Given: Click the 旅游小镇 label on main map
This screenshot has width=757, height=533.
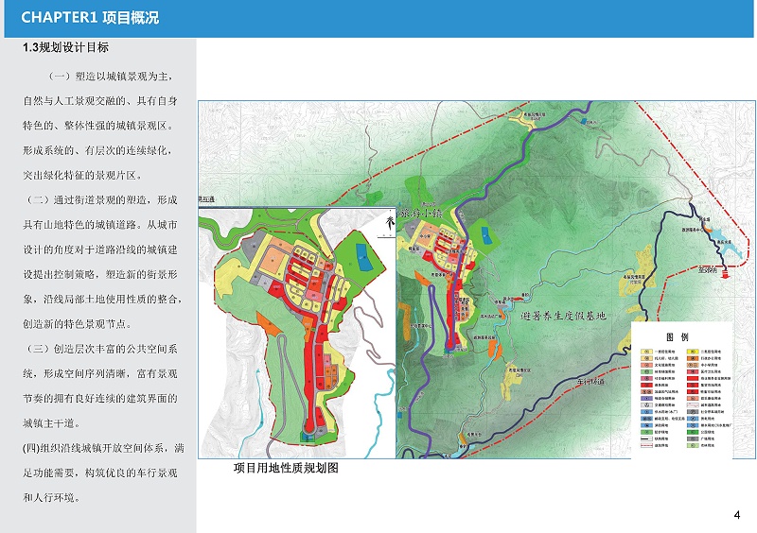Looking at the screenshot, I should pos(421,213).
